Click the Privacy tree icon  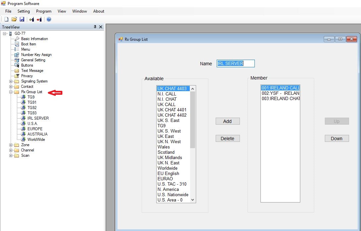point(17,76)
